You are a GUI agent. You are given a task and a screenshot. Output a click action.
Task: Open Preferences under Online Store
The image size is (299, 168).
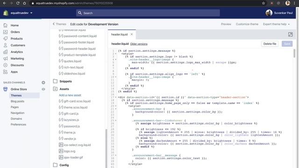tap(18, 125)
